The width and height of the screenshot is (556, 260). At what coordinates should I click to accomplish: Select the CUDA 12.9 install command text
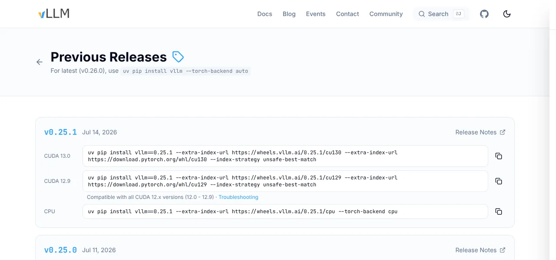tap(285, 181)
